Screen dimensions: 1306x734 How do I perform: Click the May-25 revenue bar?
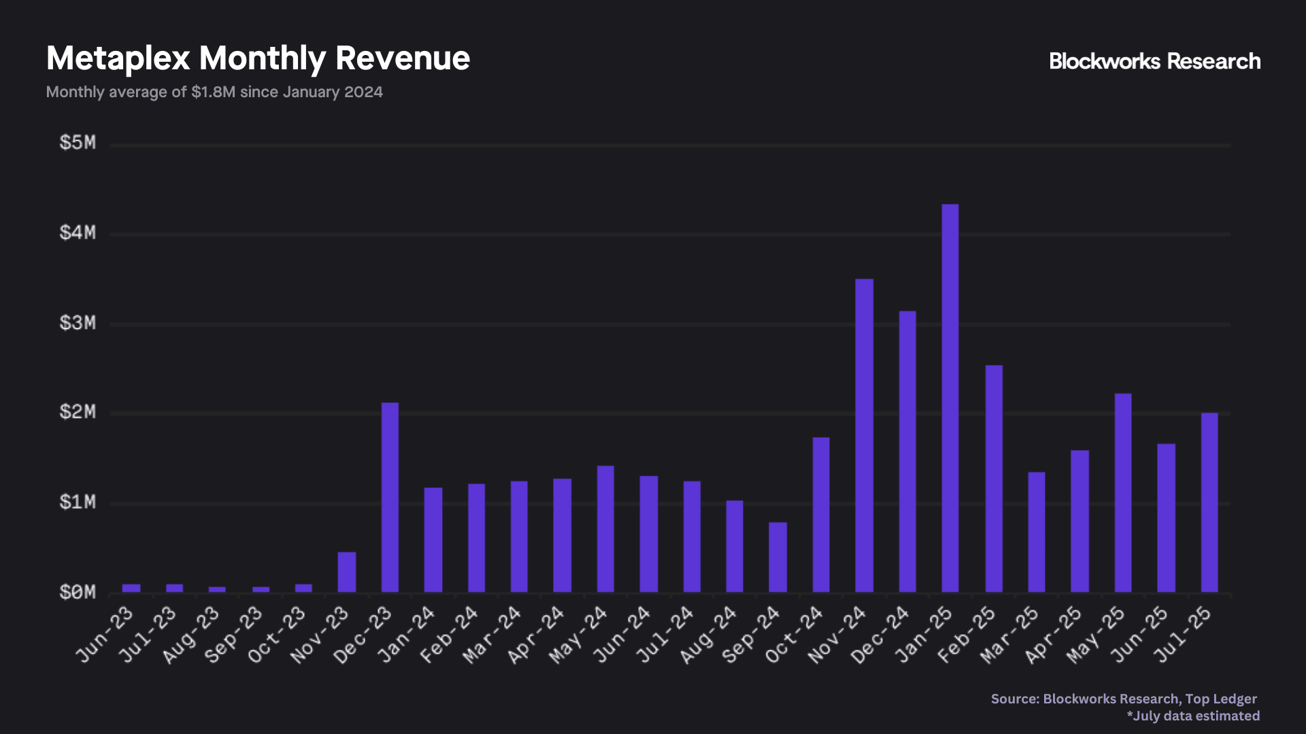click(x=1123, y=493)
